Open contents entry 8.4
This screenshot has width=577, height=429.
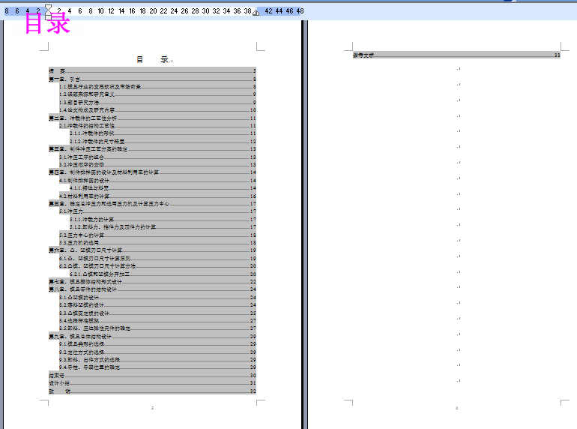coord(157,321)
